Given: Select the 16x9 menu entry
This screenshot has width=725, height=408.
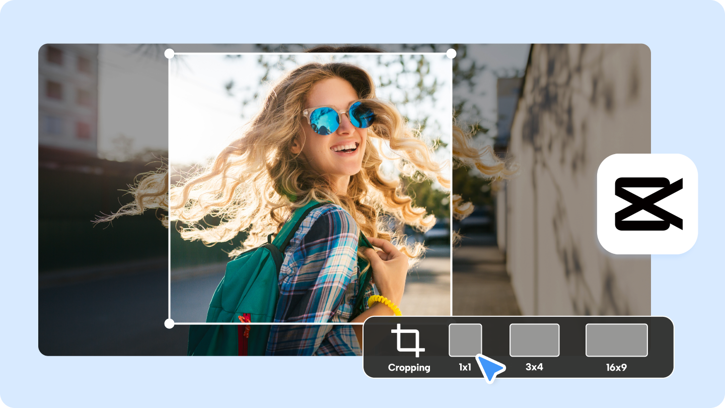Looking at the screenshot, I should tap(616, 368).
